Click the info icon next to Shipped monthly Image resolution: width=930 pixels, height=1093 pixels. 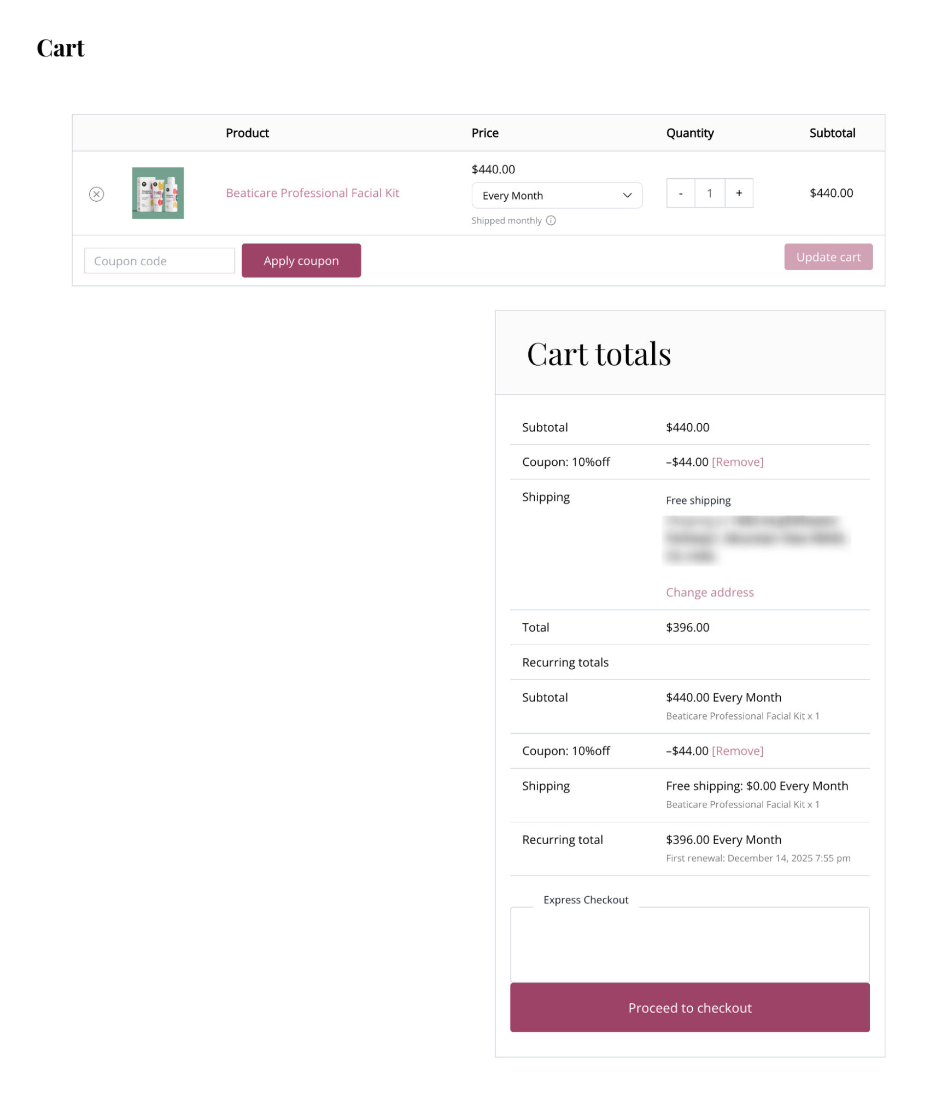(551, 220)
